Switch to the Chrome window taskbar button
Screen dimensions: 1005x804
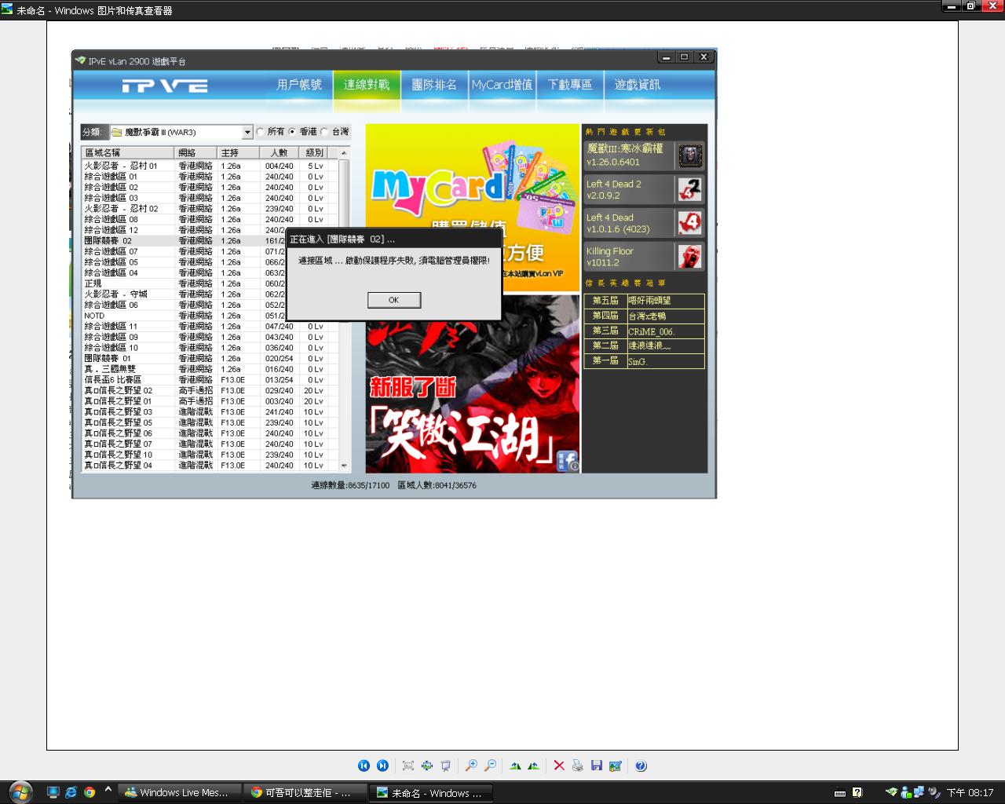tap(304, 793)
